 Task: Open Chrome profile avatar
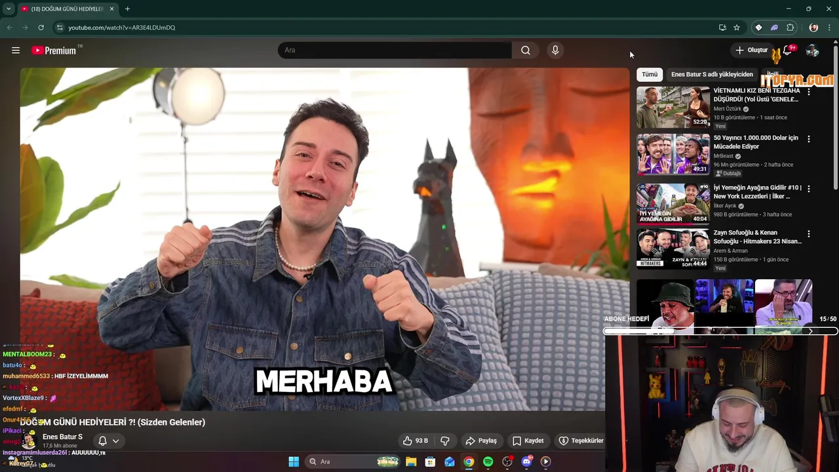[x=813, y=28]
